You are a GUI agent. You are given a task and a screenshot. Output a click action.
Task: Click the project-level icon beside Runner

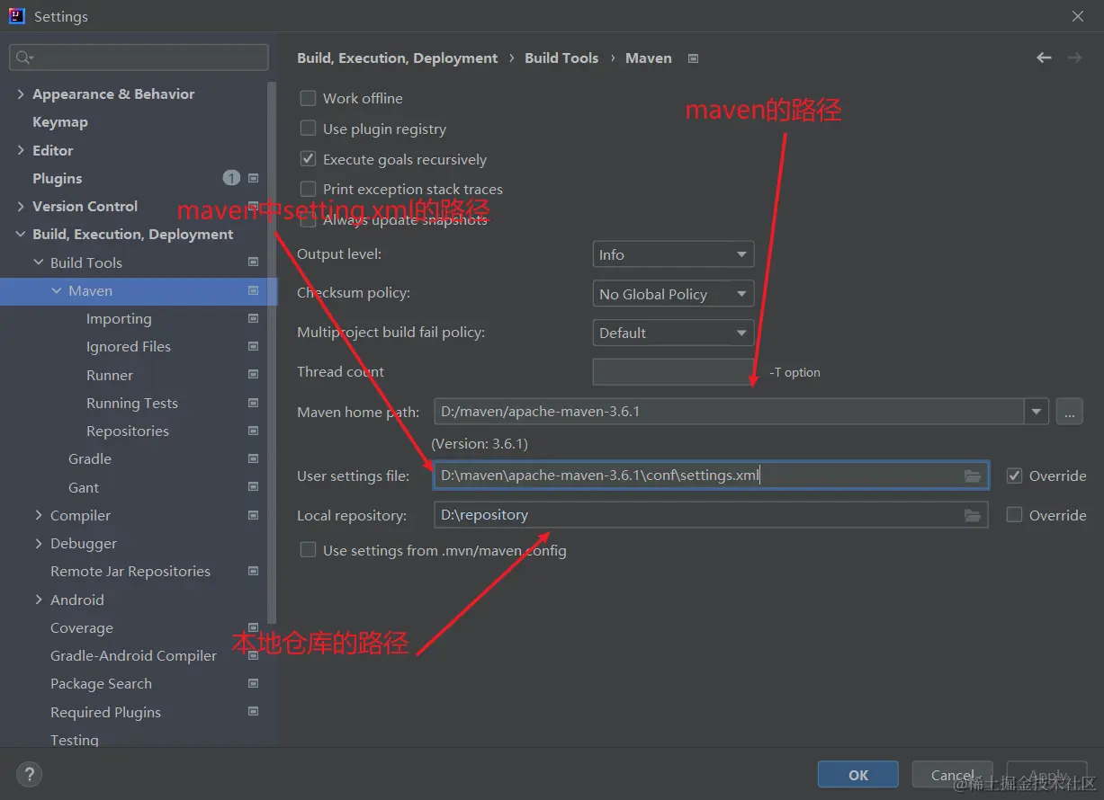[253, 375]
